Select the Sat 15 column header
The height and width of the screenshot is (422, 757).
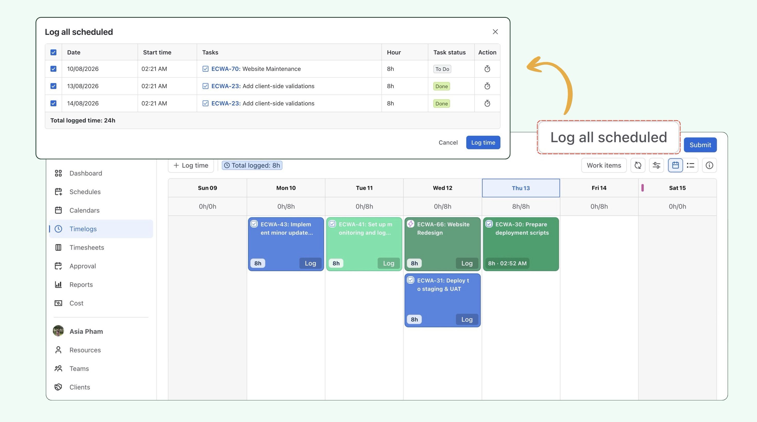pyautogui.click(x=677, y=188)
